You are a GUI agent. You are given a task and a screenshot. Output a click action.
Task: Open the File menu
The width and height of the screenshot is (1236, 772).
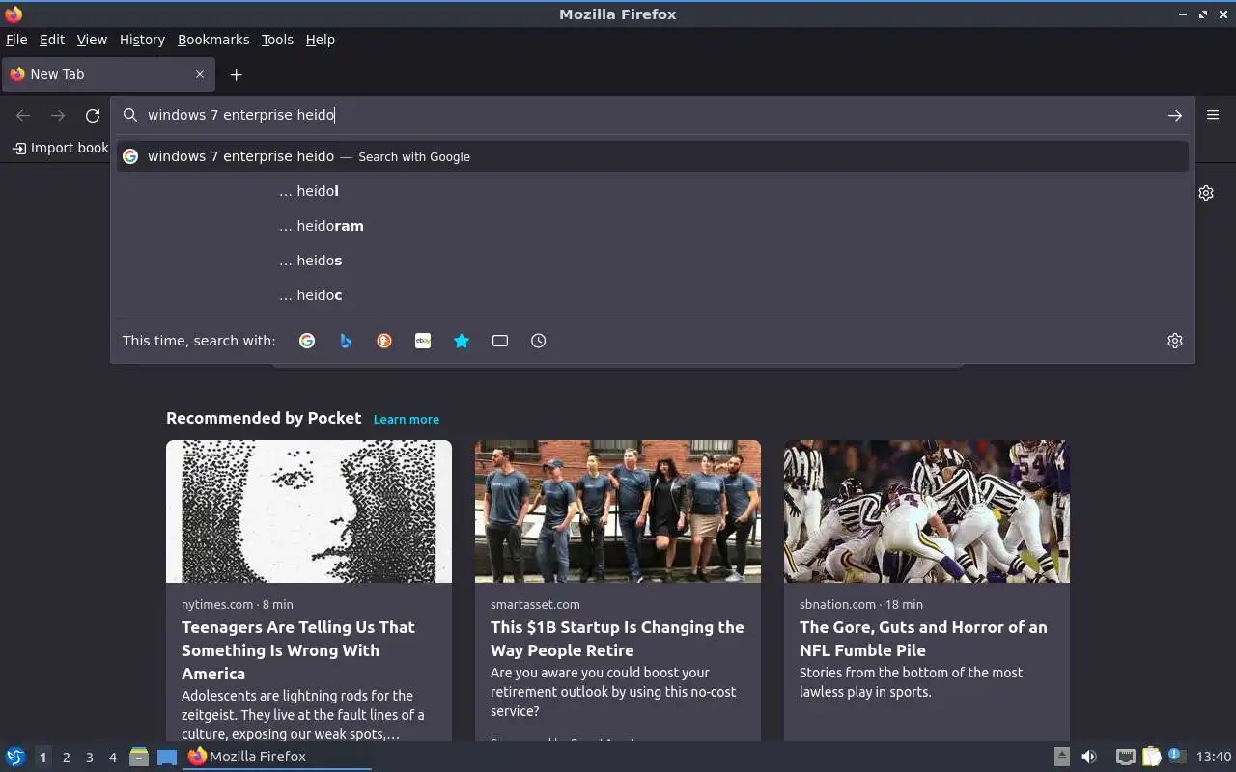coord(16,40)
